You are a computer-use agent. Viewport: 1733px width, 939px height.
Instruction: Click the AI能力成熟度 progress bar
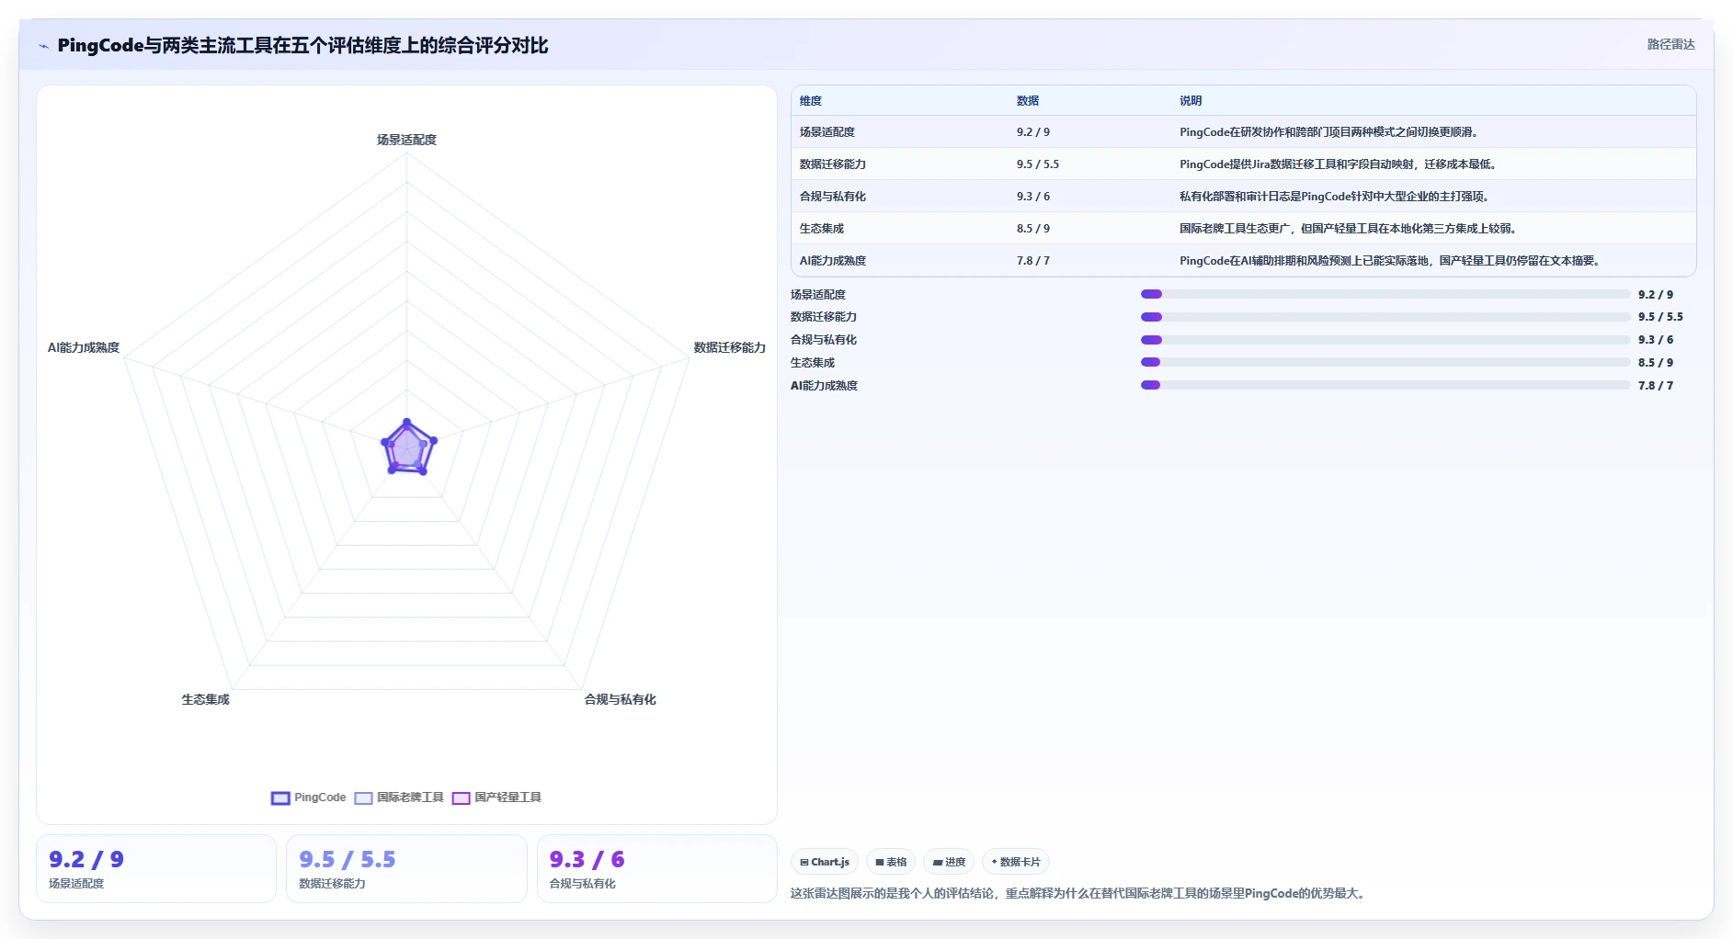(x=1385, y=385)
